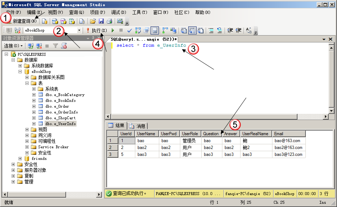Select Results to File option
This screenshot has height=207, width=337.
pyautogui.click(x=201, y=30)
